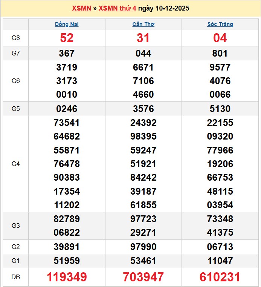The width and height of the screenshot is (261, 287).
Task: Open the Sóc Trăng province link
Action: pos(220,24)
